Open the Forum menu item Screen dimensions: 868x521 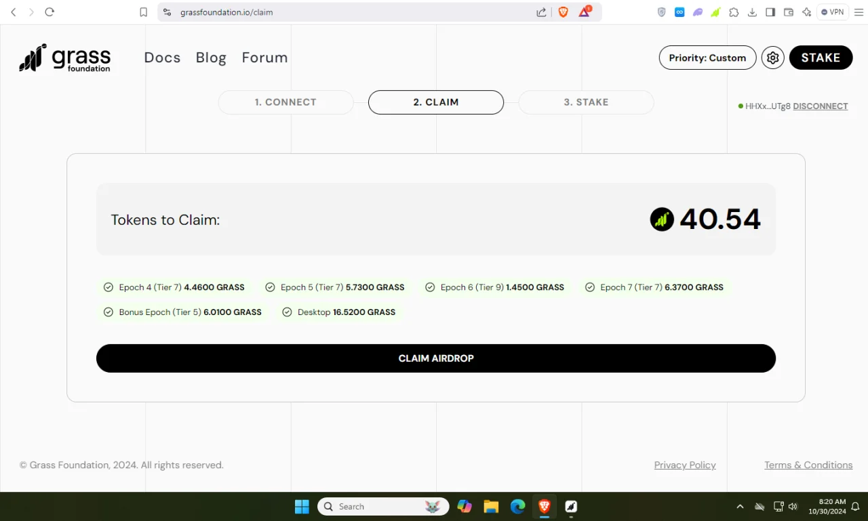265,58
